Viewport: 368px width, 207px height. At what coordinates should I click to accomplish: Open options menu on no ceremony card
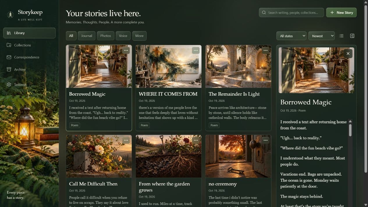265,140
